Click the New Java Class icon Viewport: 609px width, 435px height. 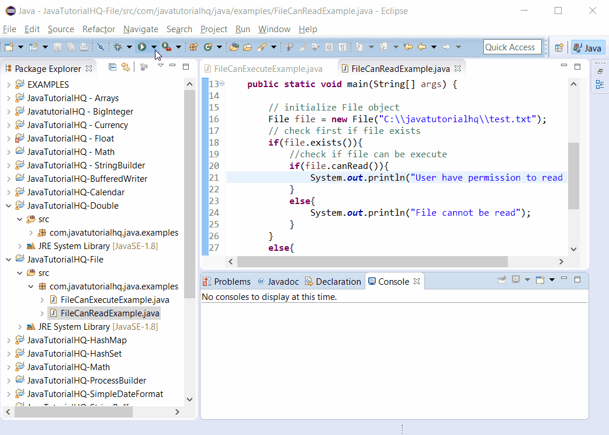pyautogui.click(x=208, y=47)
